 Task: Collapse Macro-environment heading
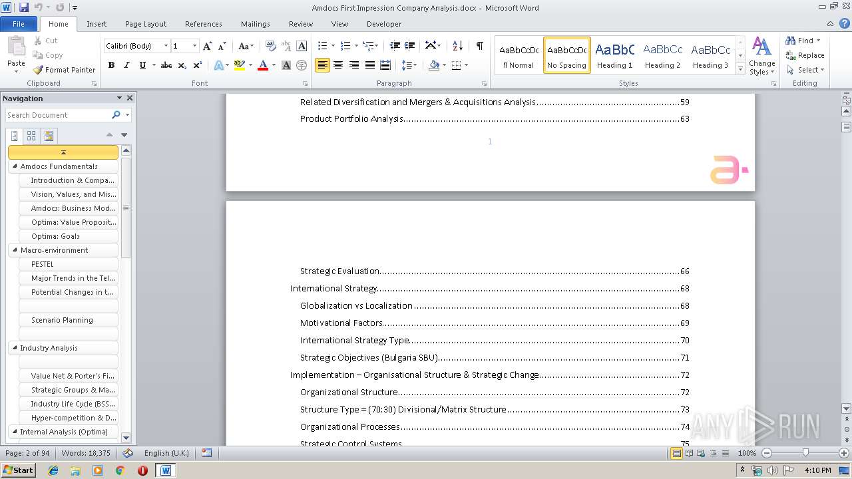pos(15,250)
